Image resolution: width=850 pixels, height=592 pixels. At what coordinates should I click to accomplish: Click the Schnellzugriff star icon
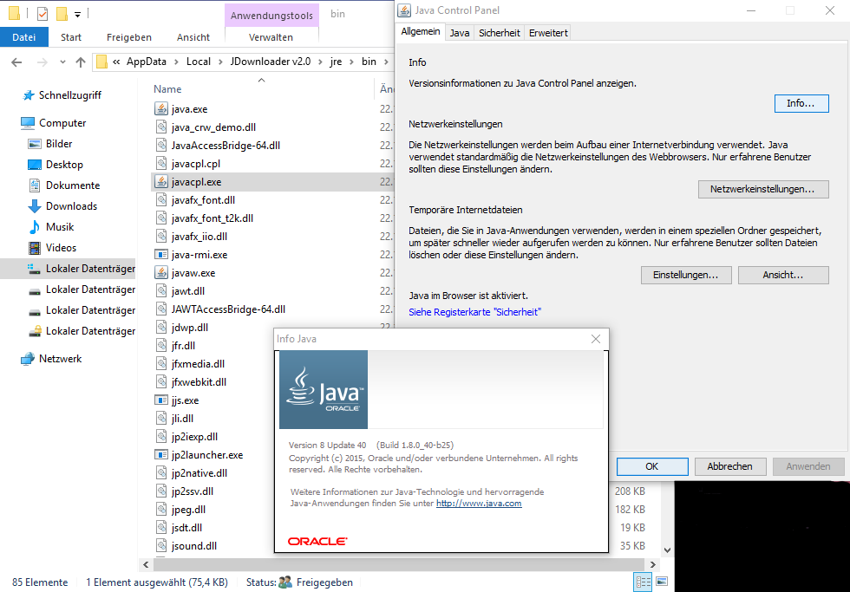[28, 95]
